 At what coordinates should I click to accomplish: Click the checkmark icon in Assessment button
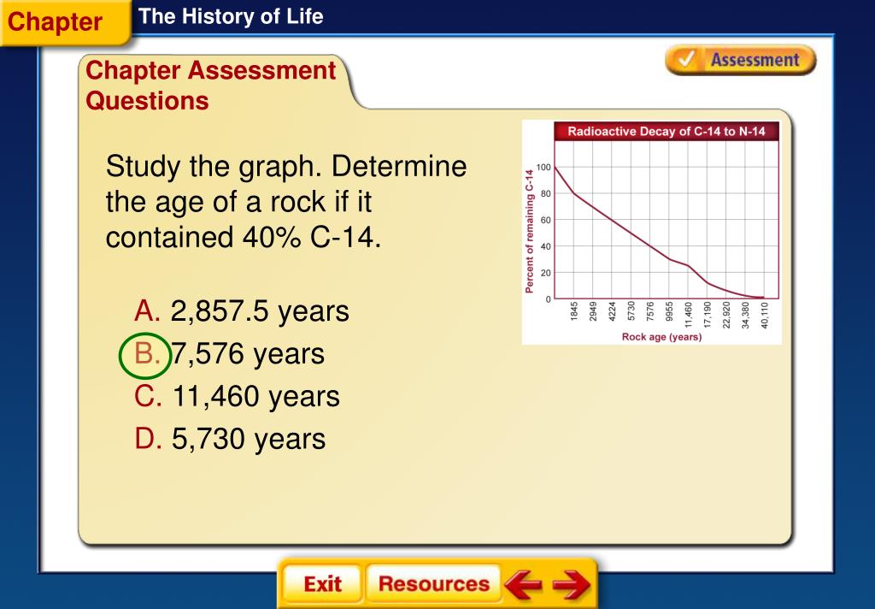pos(686,59)
